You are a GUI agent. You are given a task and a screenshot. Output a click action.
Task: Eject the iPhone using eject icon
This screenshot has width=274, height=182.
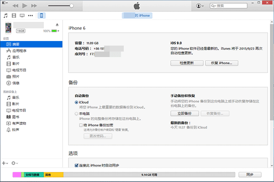[x=57, y=25]
